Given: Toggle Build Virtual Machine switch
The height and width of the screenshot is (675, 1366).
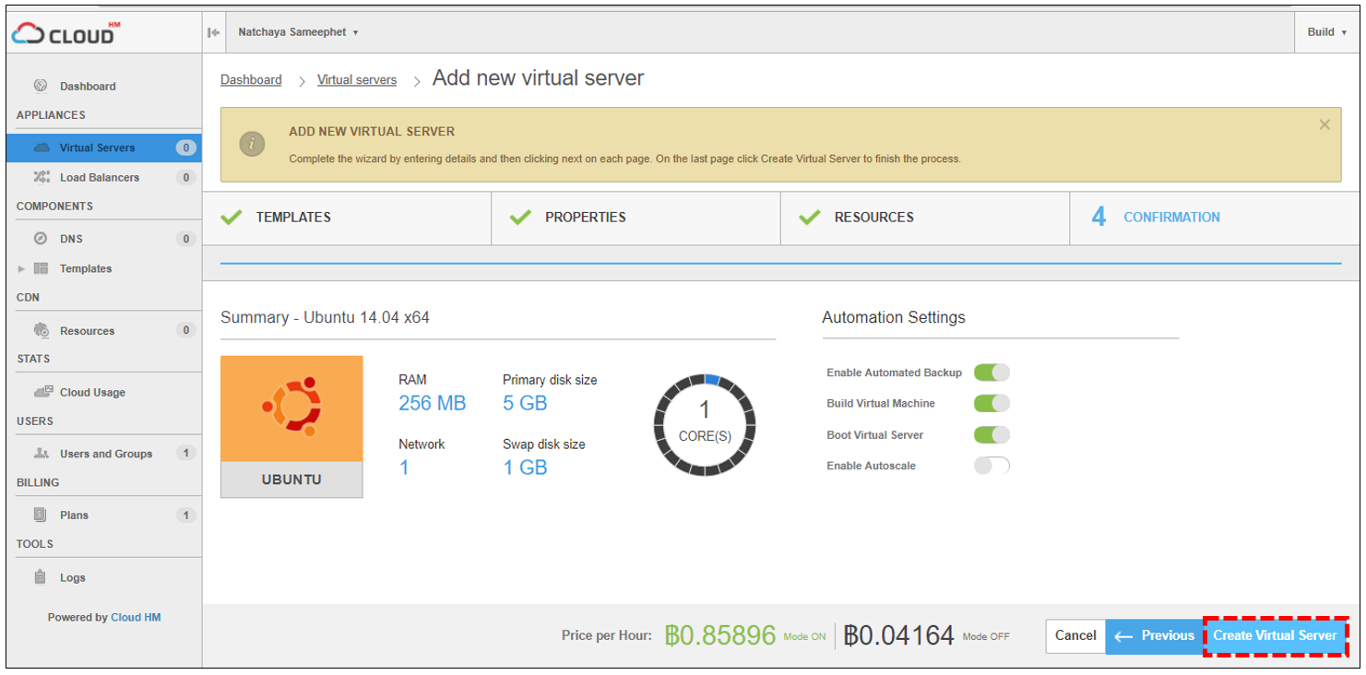Looking at the screenshot, I should coord(992,403).
